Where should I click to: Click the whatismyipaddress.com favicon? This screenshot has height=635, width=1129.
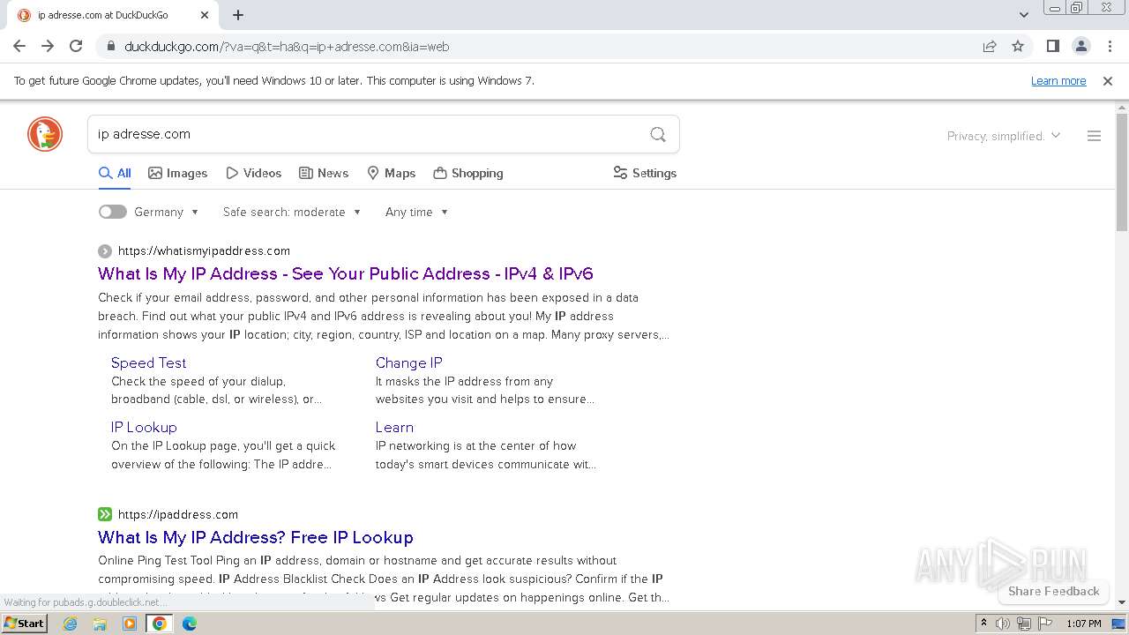(x=105, y=250)
